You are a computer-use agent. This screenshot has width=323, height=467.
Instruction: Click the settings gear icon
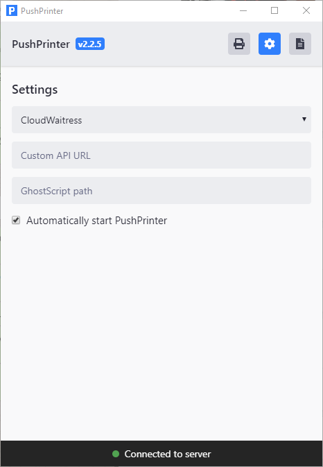(x=270, y=44)
